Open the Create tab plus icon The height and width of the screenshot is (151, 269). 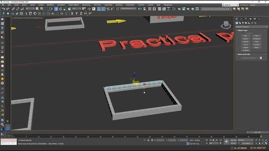click(x=237, y=19)
